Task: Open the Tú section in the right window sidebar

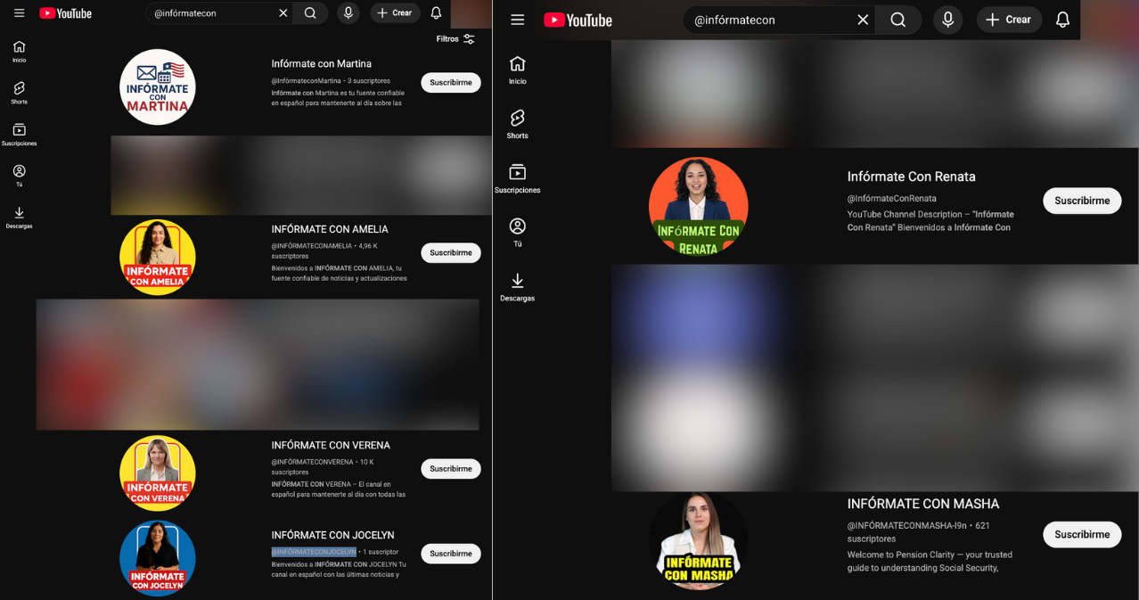Action: 517,233
